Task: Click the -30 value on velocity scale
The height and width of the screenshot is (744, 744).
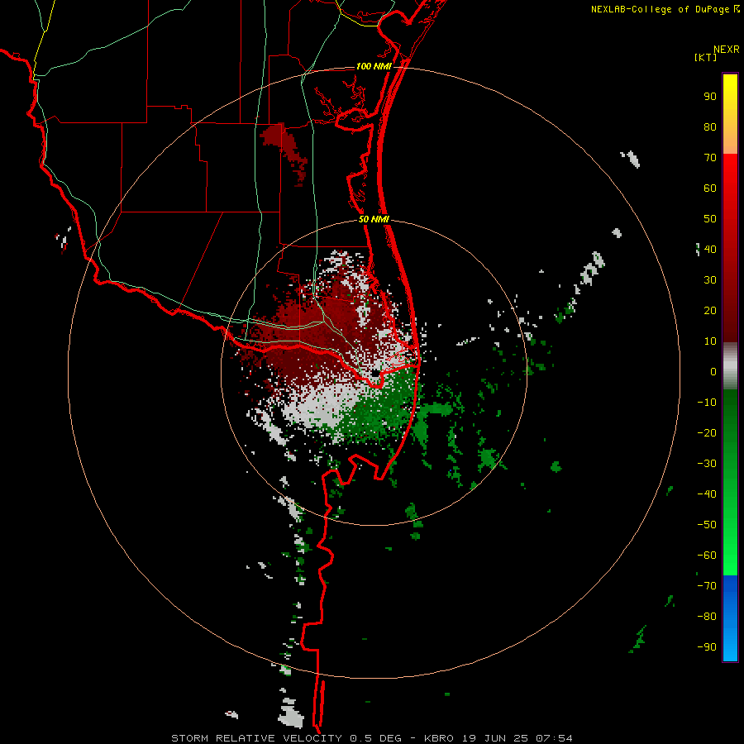Action: pyautogui.click(x=707, y=464)
